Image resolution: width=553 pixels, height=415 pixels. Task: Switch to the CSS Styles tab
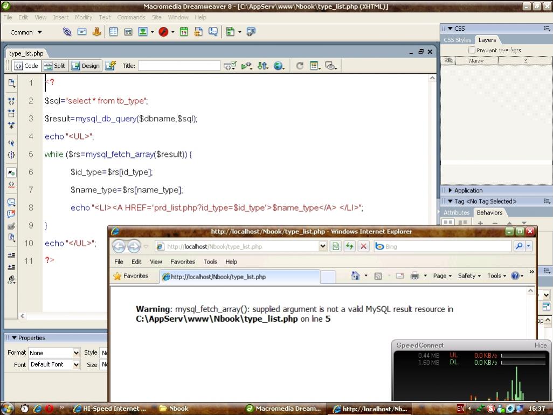coord(457,40)
